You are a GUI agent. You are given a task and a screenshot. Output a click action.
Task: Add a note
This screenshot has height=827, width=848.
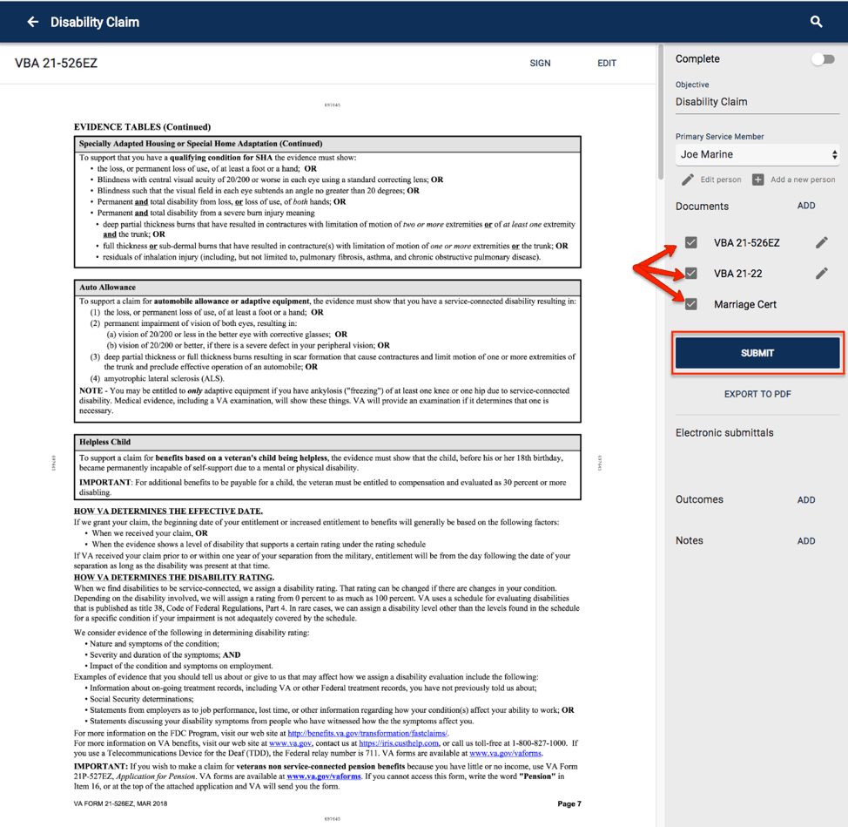point(806,541)
